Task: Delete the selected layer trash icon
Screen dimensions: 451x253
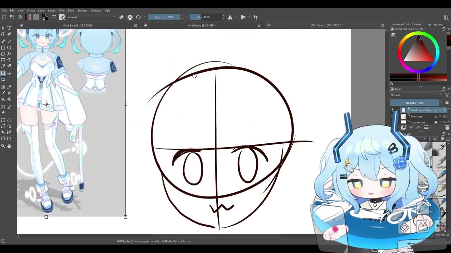Action: (447, 127)
